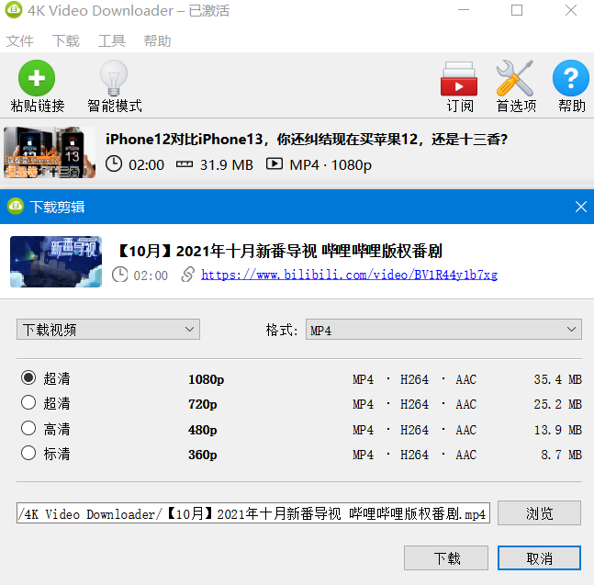Open the 文件 menu
The height and width of the screenshot is (585, 594).
click(x=19, y=40)
